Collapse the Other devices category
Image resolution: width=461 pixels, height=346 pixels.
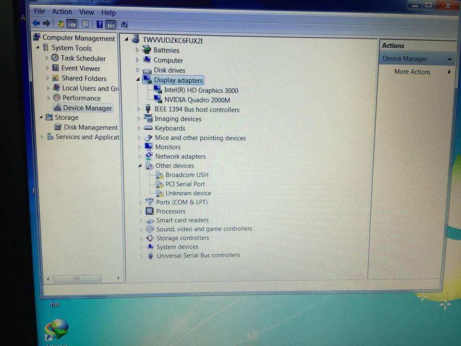(x=140, y=166)
